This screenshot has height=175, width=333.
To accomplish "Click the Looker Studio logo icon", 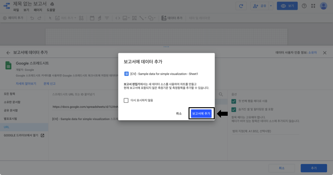I will pyautogui.click(x=7, y=6).
